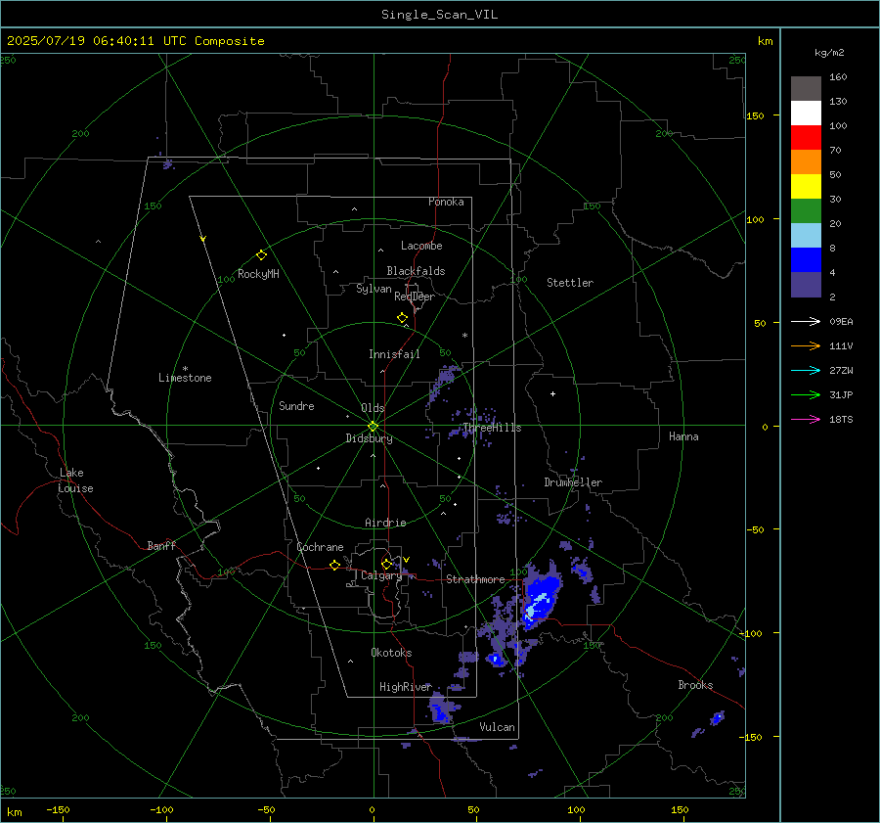Viewport: 880px width, 823px height.
Task: Click the radar center diamond at Didsbury
Action: (373, 427)
